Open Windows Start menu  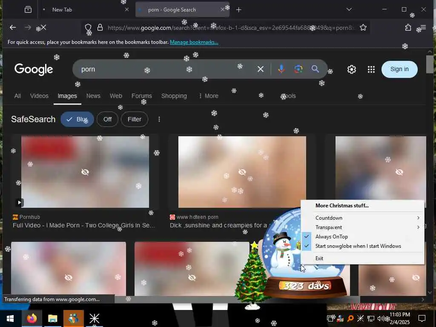point(10,318)
